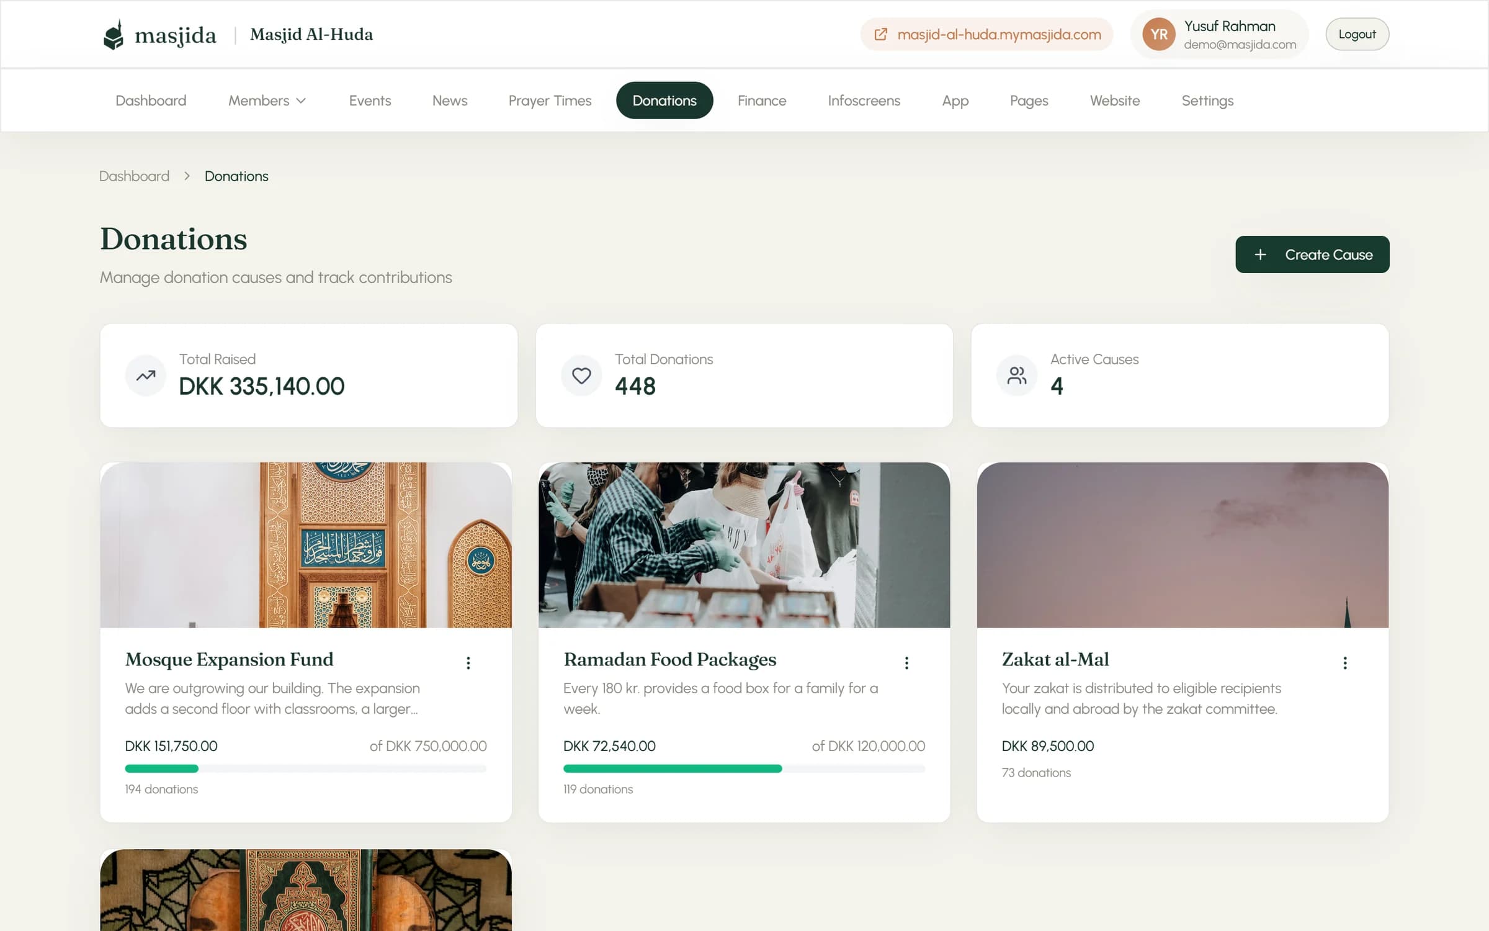Image resolution: width=1489 pixels, height=931 pixels.
Task: Click the Active Causes count 4
Action: (1057, 386)
